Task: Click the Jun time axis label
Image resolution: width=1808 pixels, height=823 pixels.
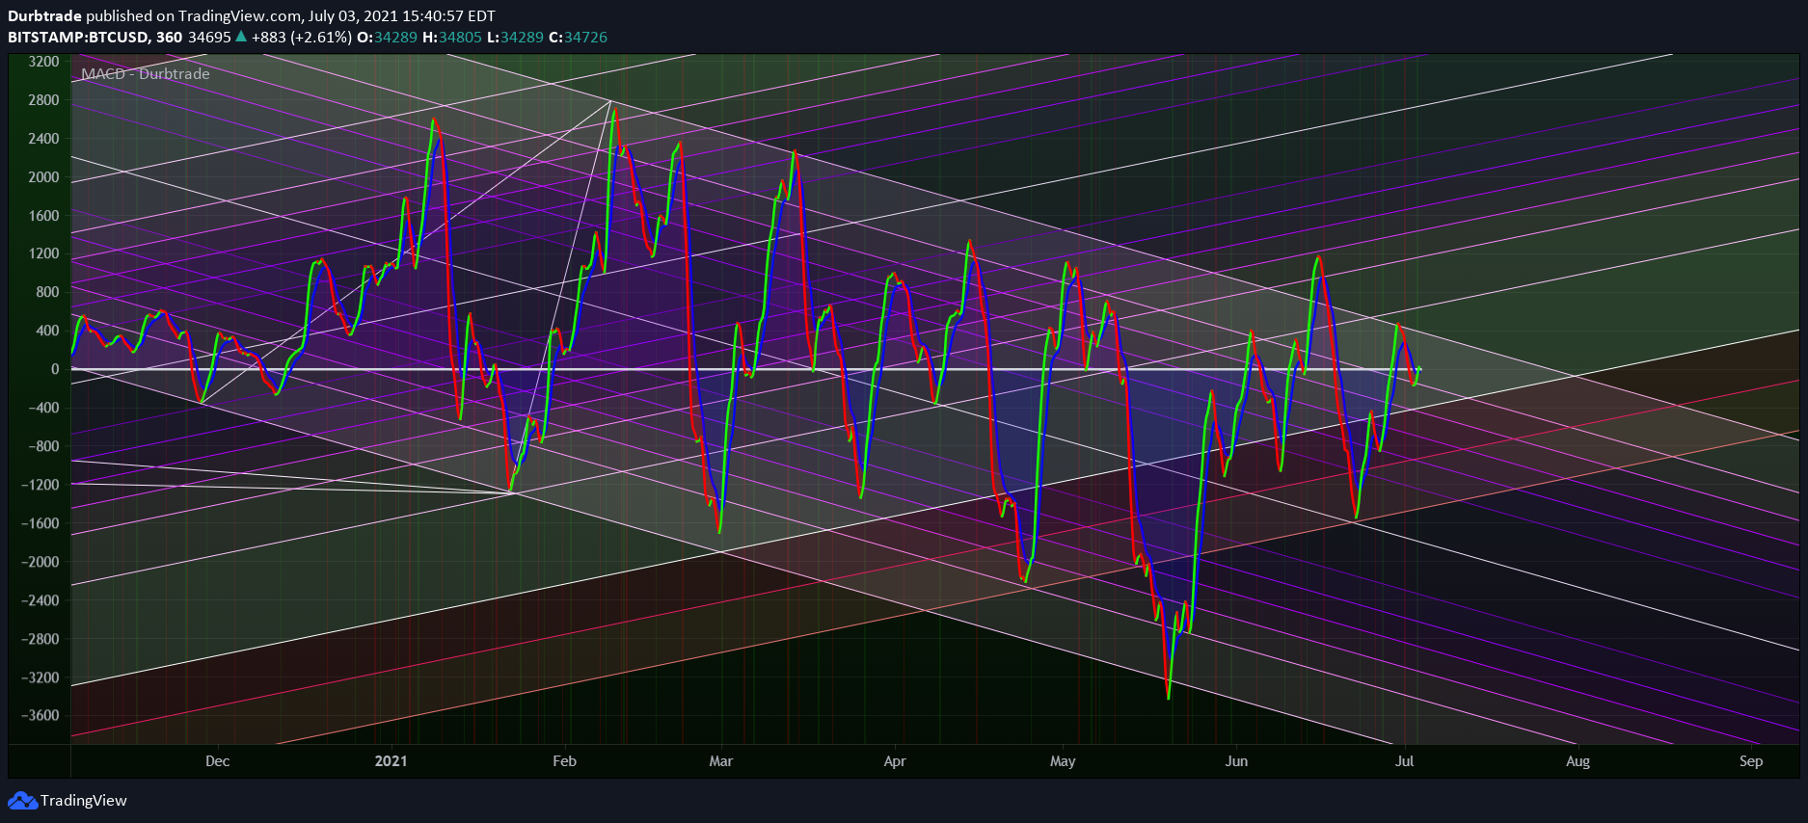Action: 1236,761
